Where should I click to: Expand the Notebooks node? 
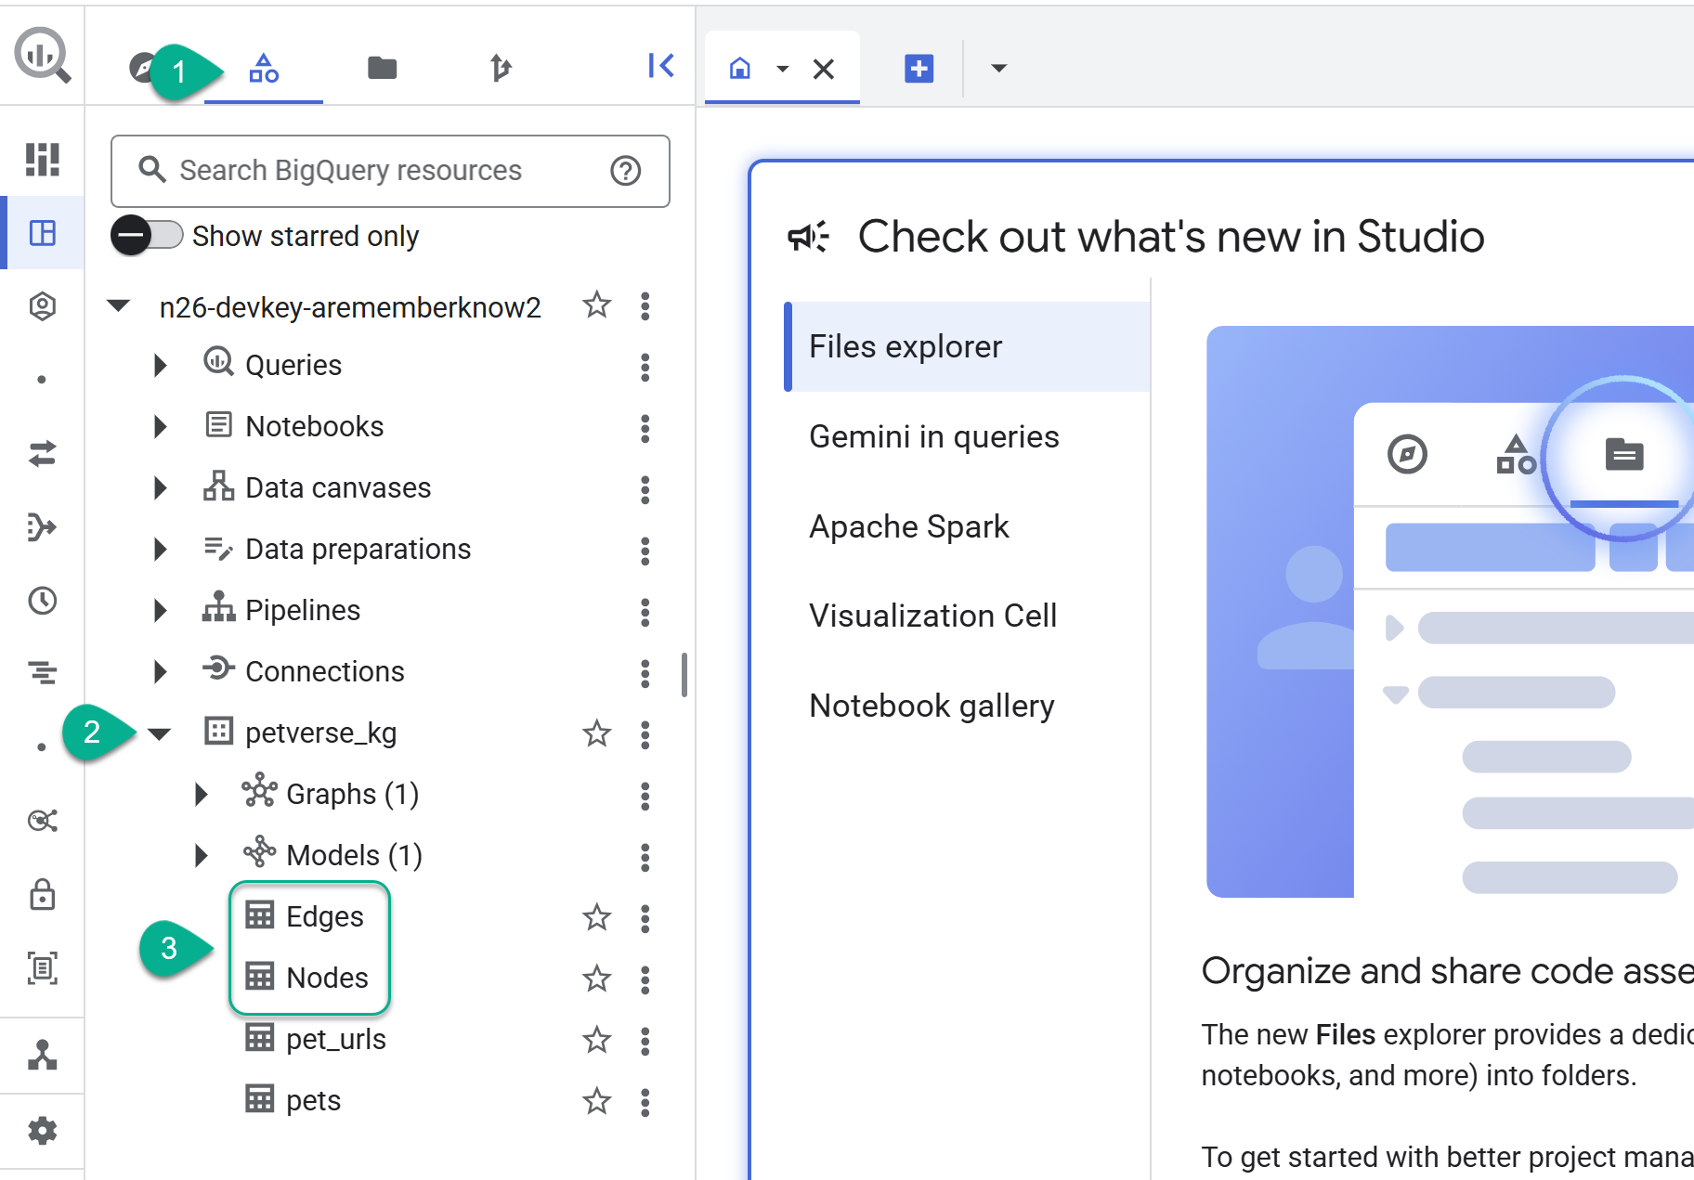(x=160, y=427)
